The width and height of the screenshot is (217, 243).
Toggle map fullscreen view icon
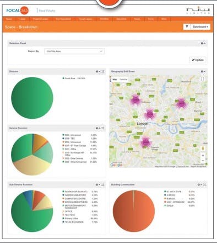[203, 79]
